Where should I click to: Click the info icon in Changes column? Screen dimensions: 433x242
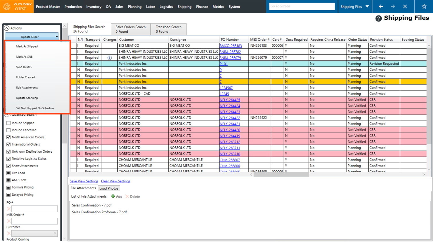110,58
